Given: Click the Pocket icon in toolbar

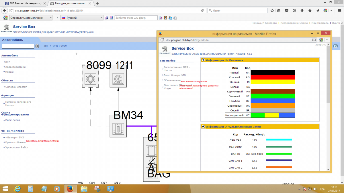Looking at the screenshot, I should click(287, 11).
